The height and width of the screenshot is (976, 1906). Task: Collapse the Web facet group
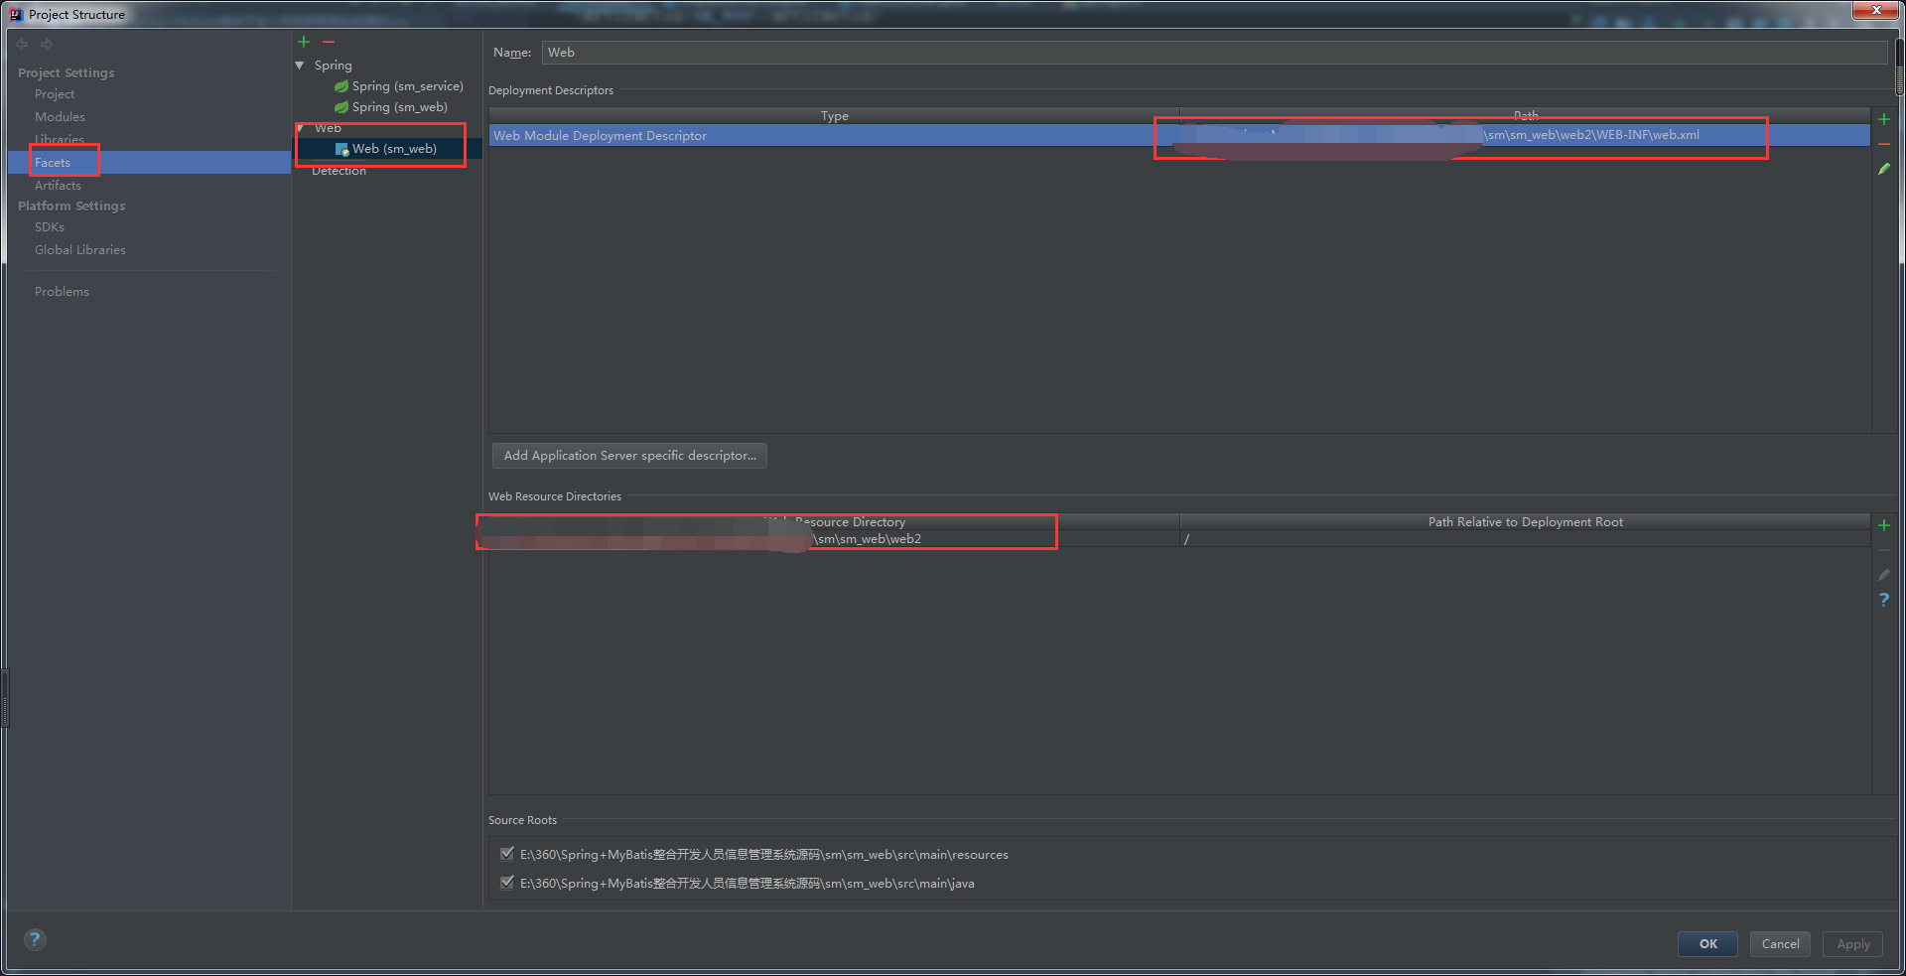click(300, 128)
